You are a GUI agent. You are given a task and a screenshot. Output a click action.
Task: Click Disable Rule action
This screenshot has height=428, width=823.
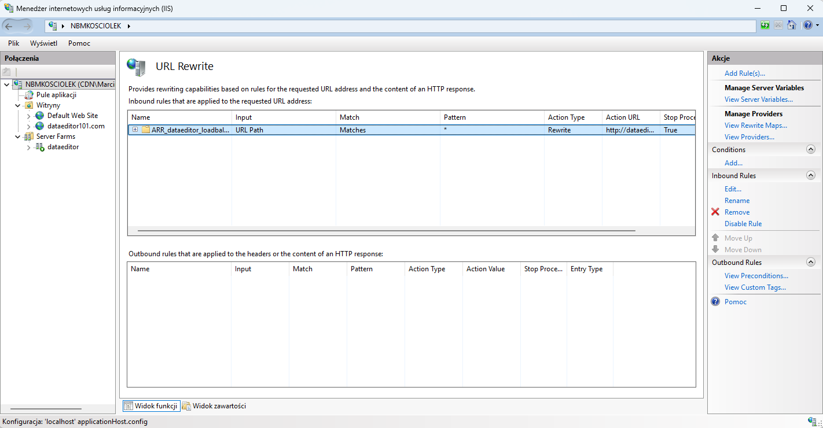(x=743, y=224)
